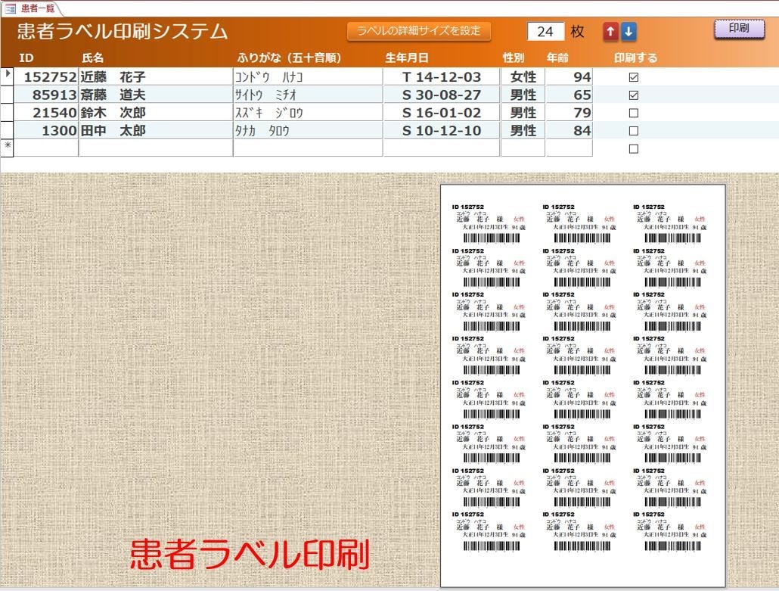Click age cell 65
This screenshot has width=779, height=591.
[x=569, y=95]
